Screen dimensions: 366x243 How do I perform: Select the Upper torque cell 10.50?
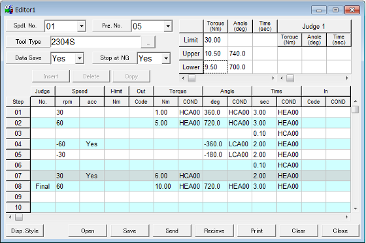click(x=216, y=54)
